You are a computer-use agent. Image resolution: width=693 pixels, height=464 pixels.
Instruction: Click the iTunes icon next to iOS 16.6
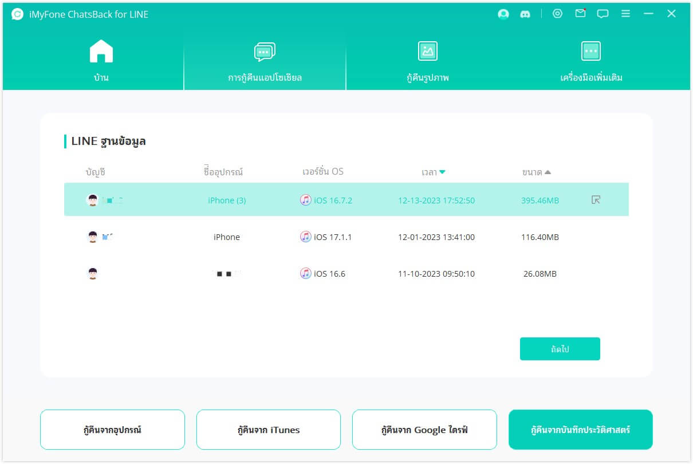tap(306, 273)
